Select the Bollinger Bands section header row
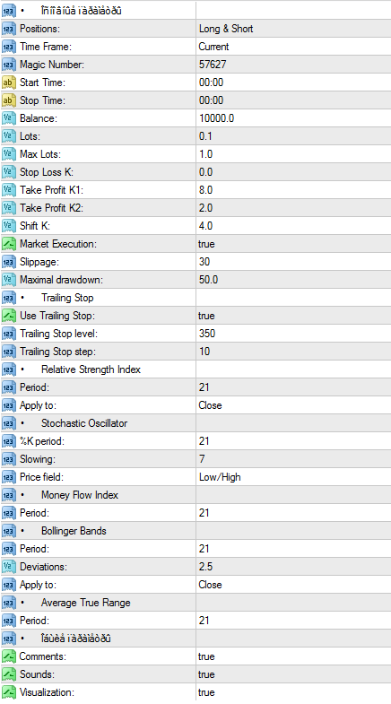 tap(195, 531)
